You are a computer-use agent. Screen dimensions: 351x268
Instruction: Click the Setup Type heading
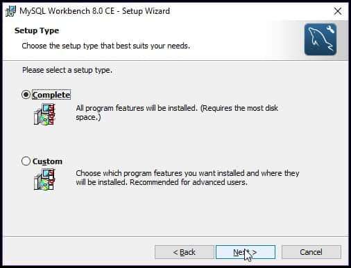pyautogui.click(x=37, y=30)
